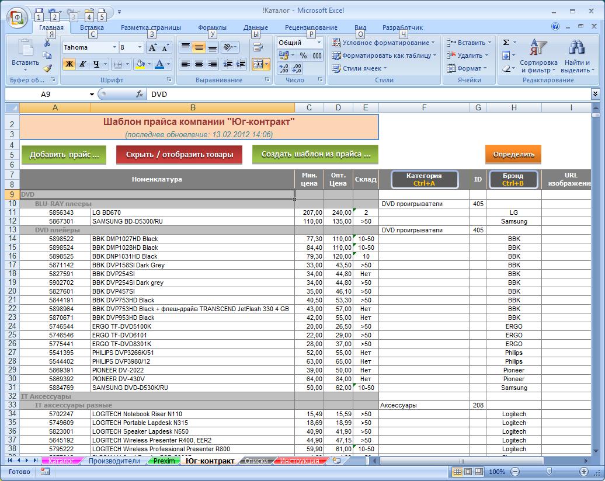Open the Формат cells dropdown
The image size is (605, 481).
(467, 68)
